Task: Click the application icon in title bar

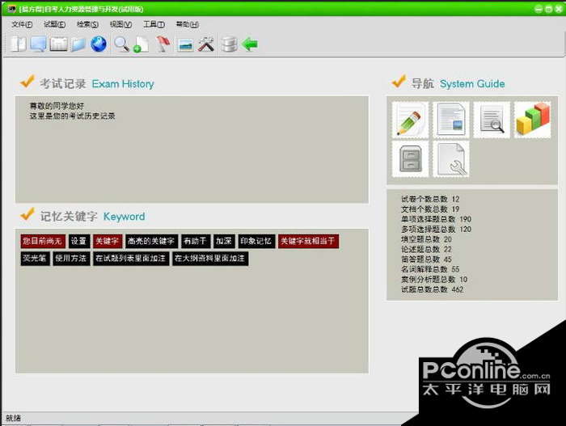Action: 11,8
